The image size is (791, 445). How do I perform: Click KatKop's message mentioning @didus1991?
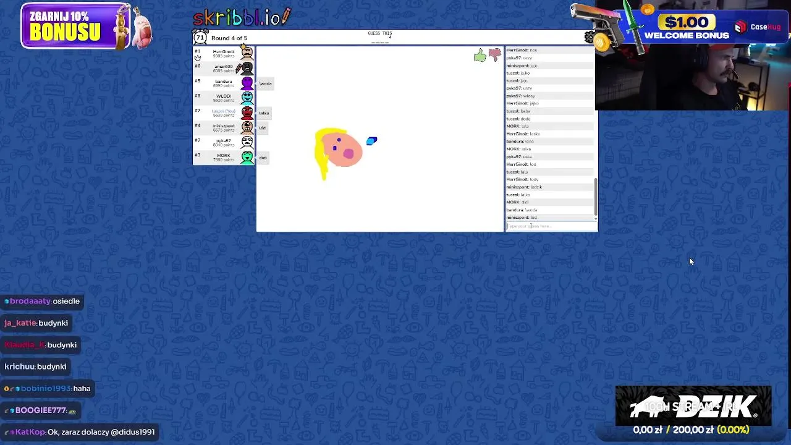pos(80,432)
